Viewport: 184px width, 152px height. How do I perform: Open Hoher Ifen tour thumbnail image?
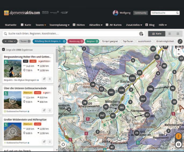[x=13, y=69]
